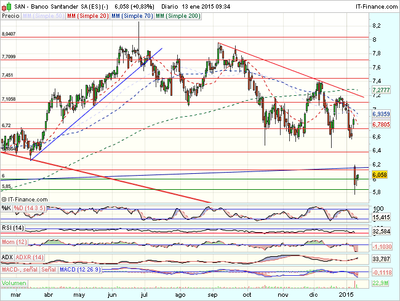
Task: Click the 7,1058 horizontal level label
Action: [x=9, y=99]
